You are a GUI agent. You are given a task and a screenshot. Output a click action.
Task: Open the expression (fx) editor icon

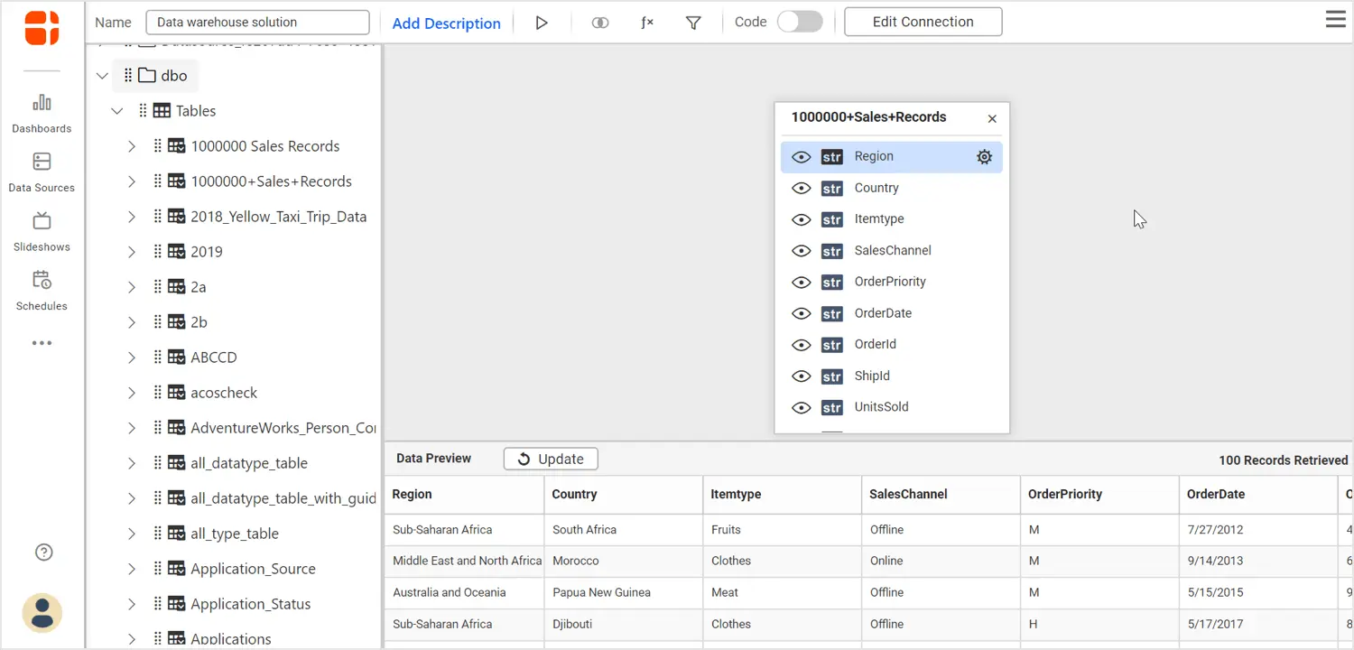tap(647, 23)
